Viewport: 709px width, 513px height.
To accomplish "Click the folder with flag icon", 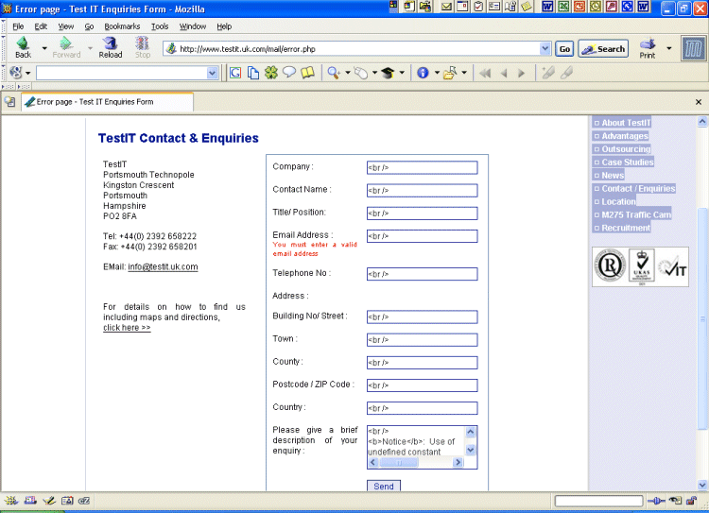I will [x=450, y=73].
